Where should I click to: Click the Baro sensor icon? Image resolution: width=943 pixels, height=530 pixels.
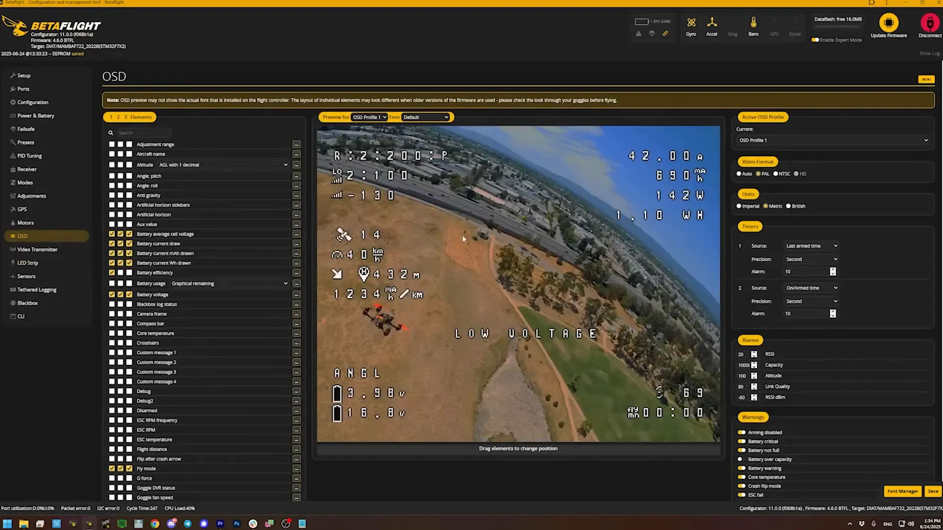click(753, 23)
